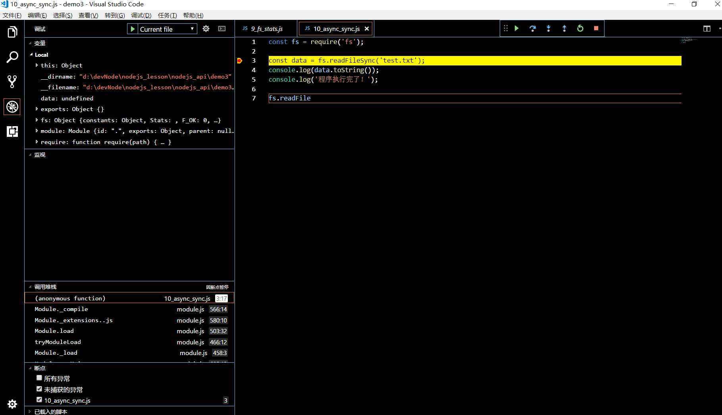Click the 'data: undefined' variable row
This screenshot has height=415, width=722.
pyautogui.click(x=129, y=98)
